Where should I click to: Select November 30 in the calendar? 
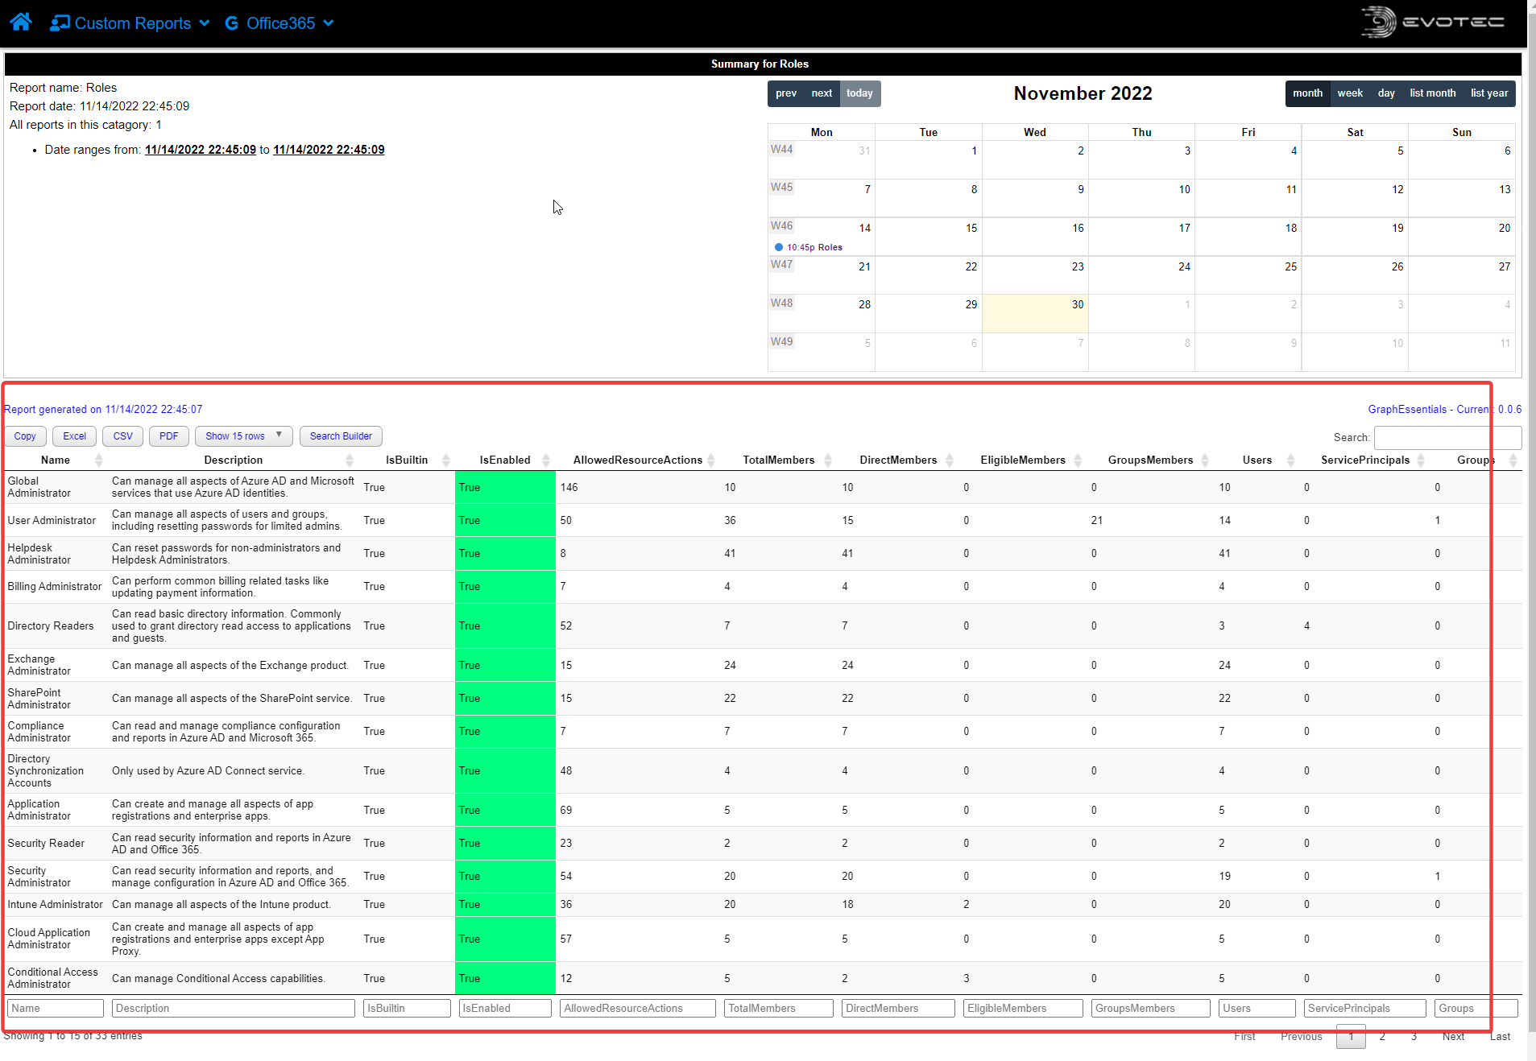click(x=1035, y=313)
